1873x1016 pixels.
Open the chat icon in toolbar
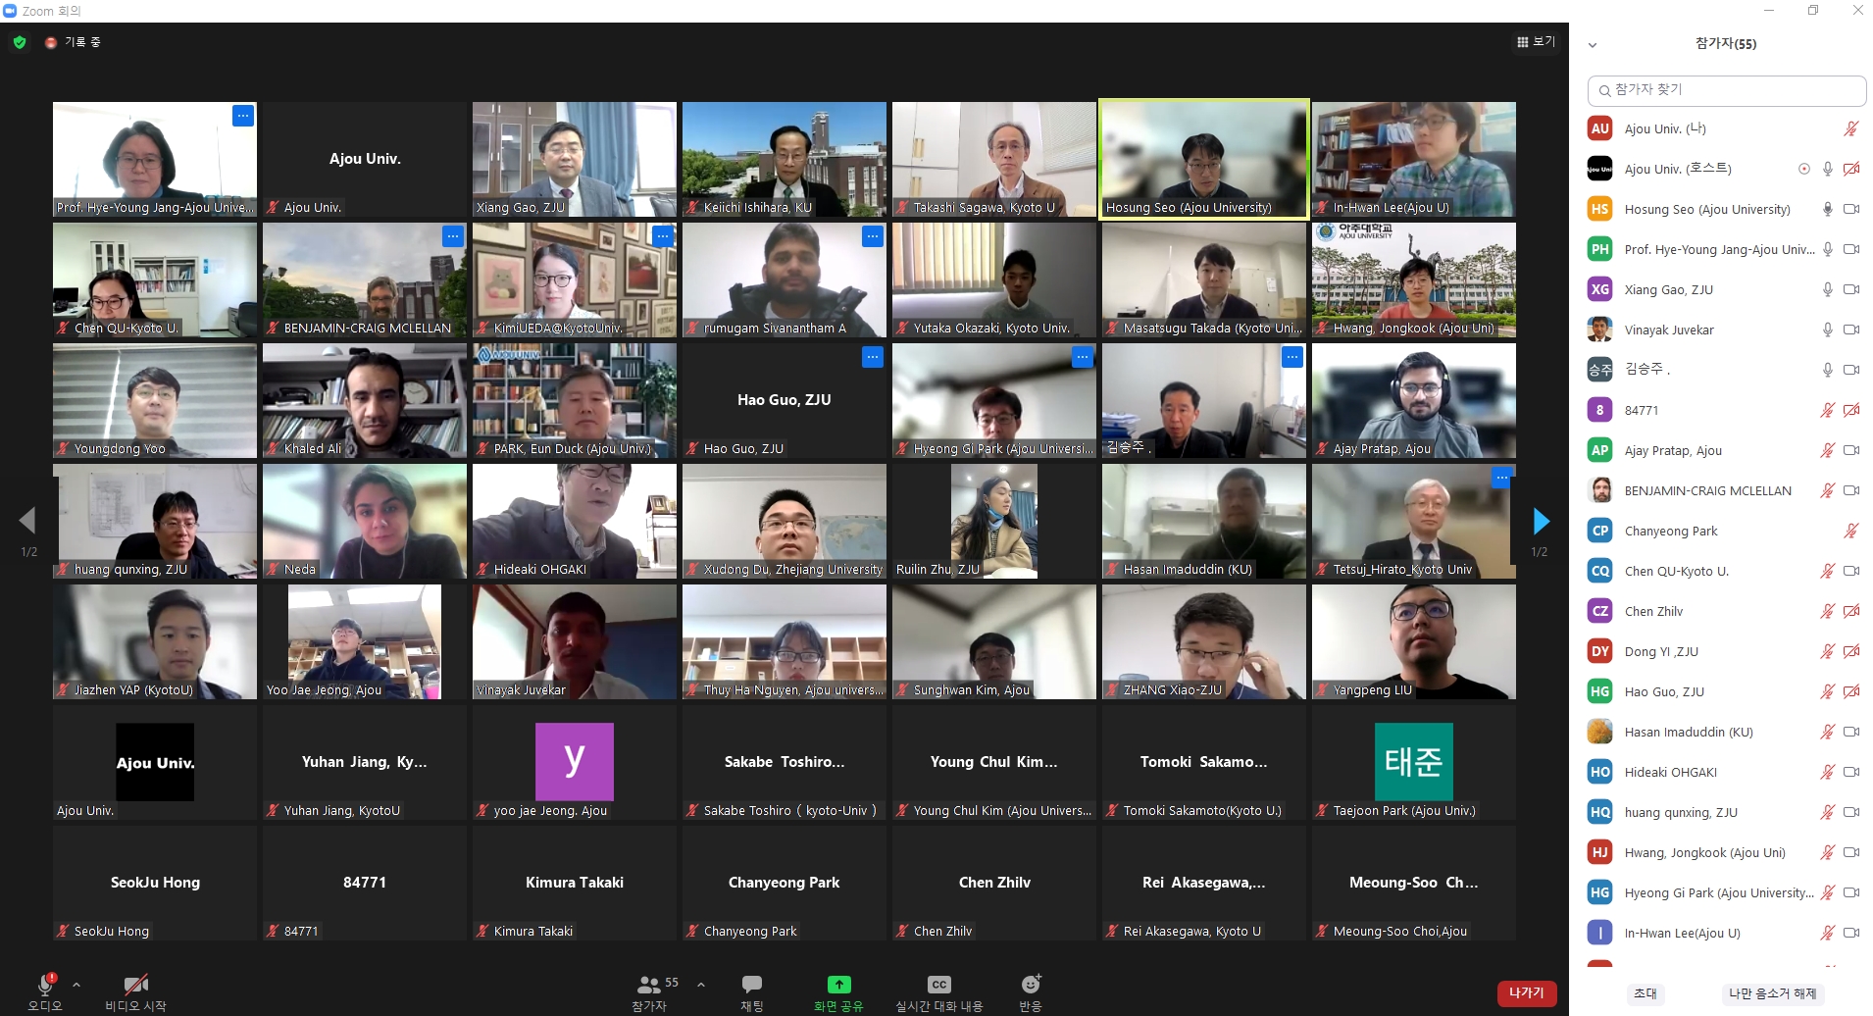(752, 984)
